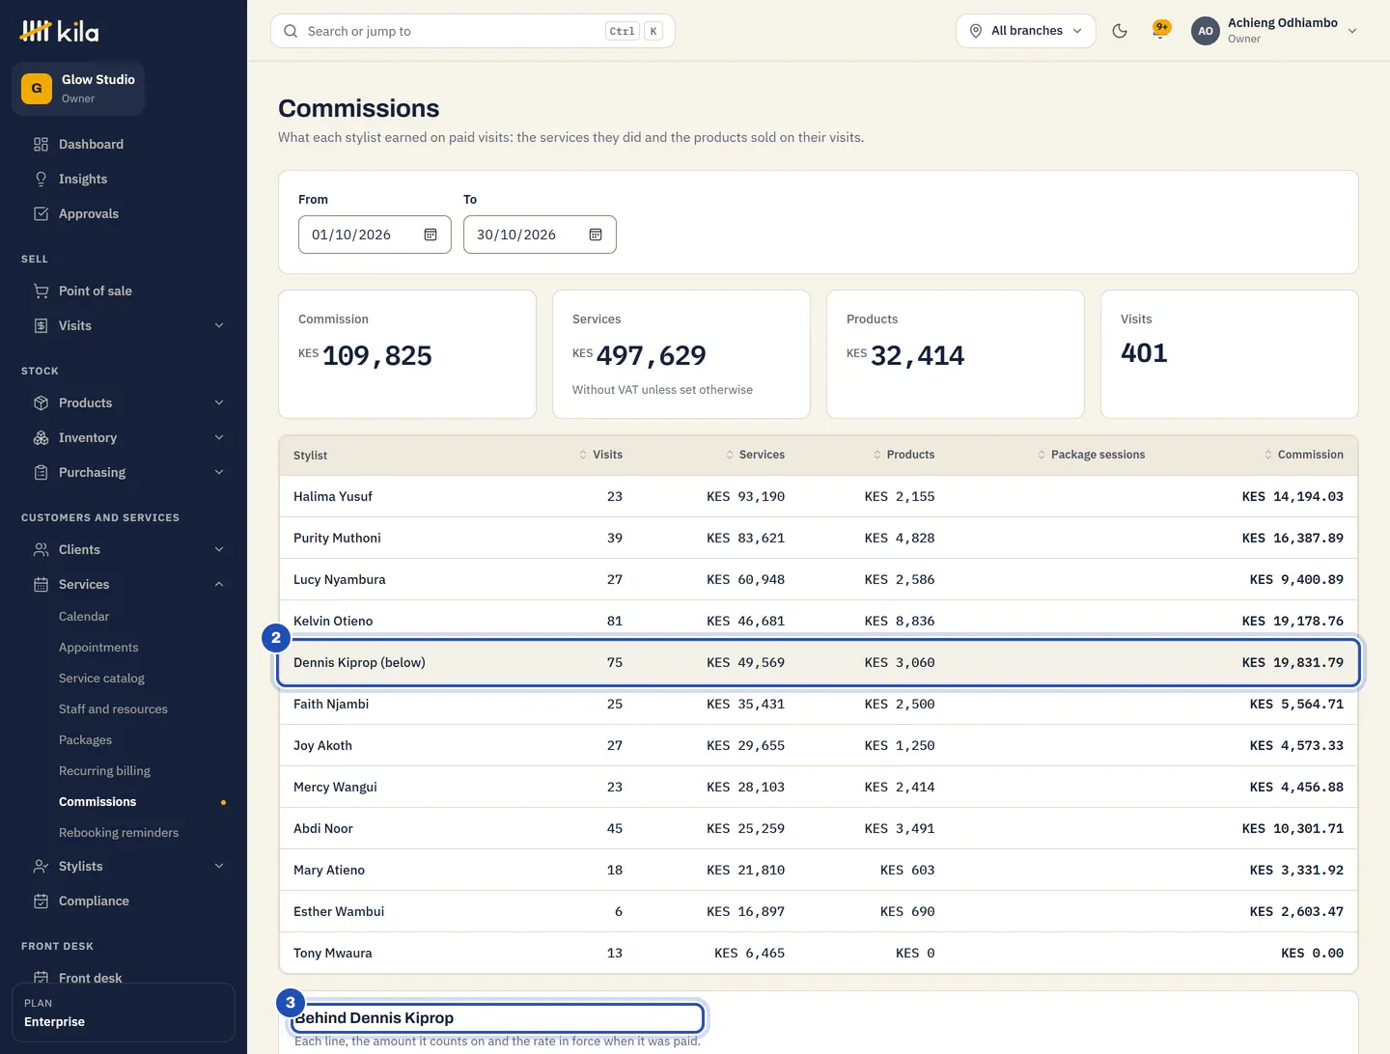Open the Packages submenu item
The width and height of the screenshot is (1390, 1054).
coord(85,739)
